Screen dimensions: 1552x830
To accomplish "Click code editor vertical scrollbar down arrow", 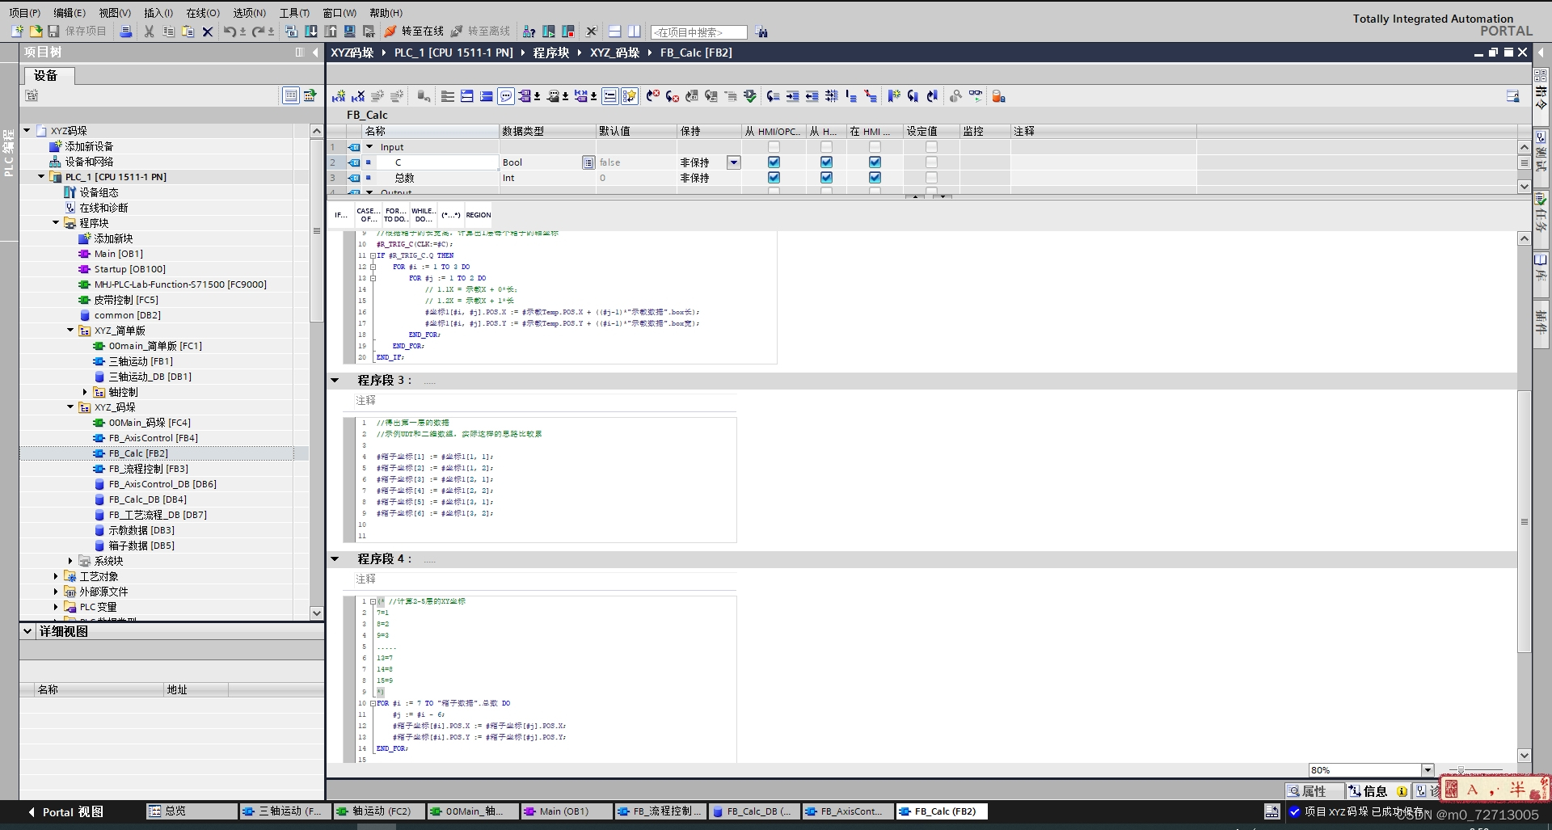I will point(1524,756).
